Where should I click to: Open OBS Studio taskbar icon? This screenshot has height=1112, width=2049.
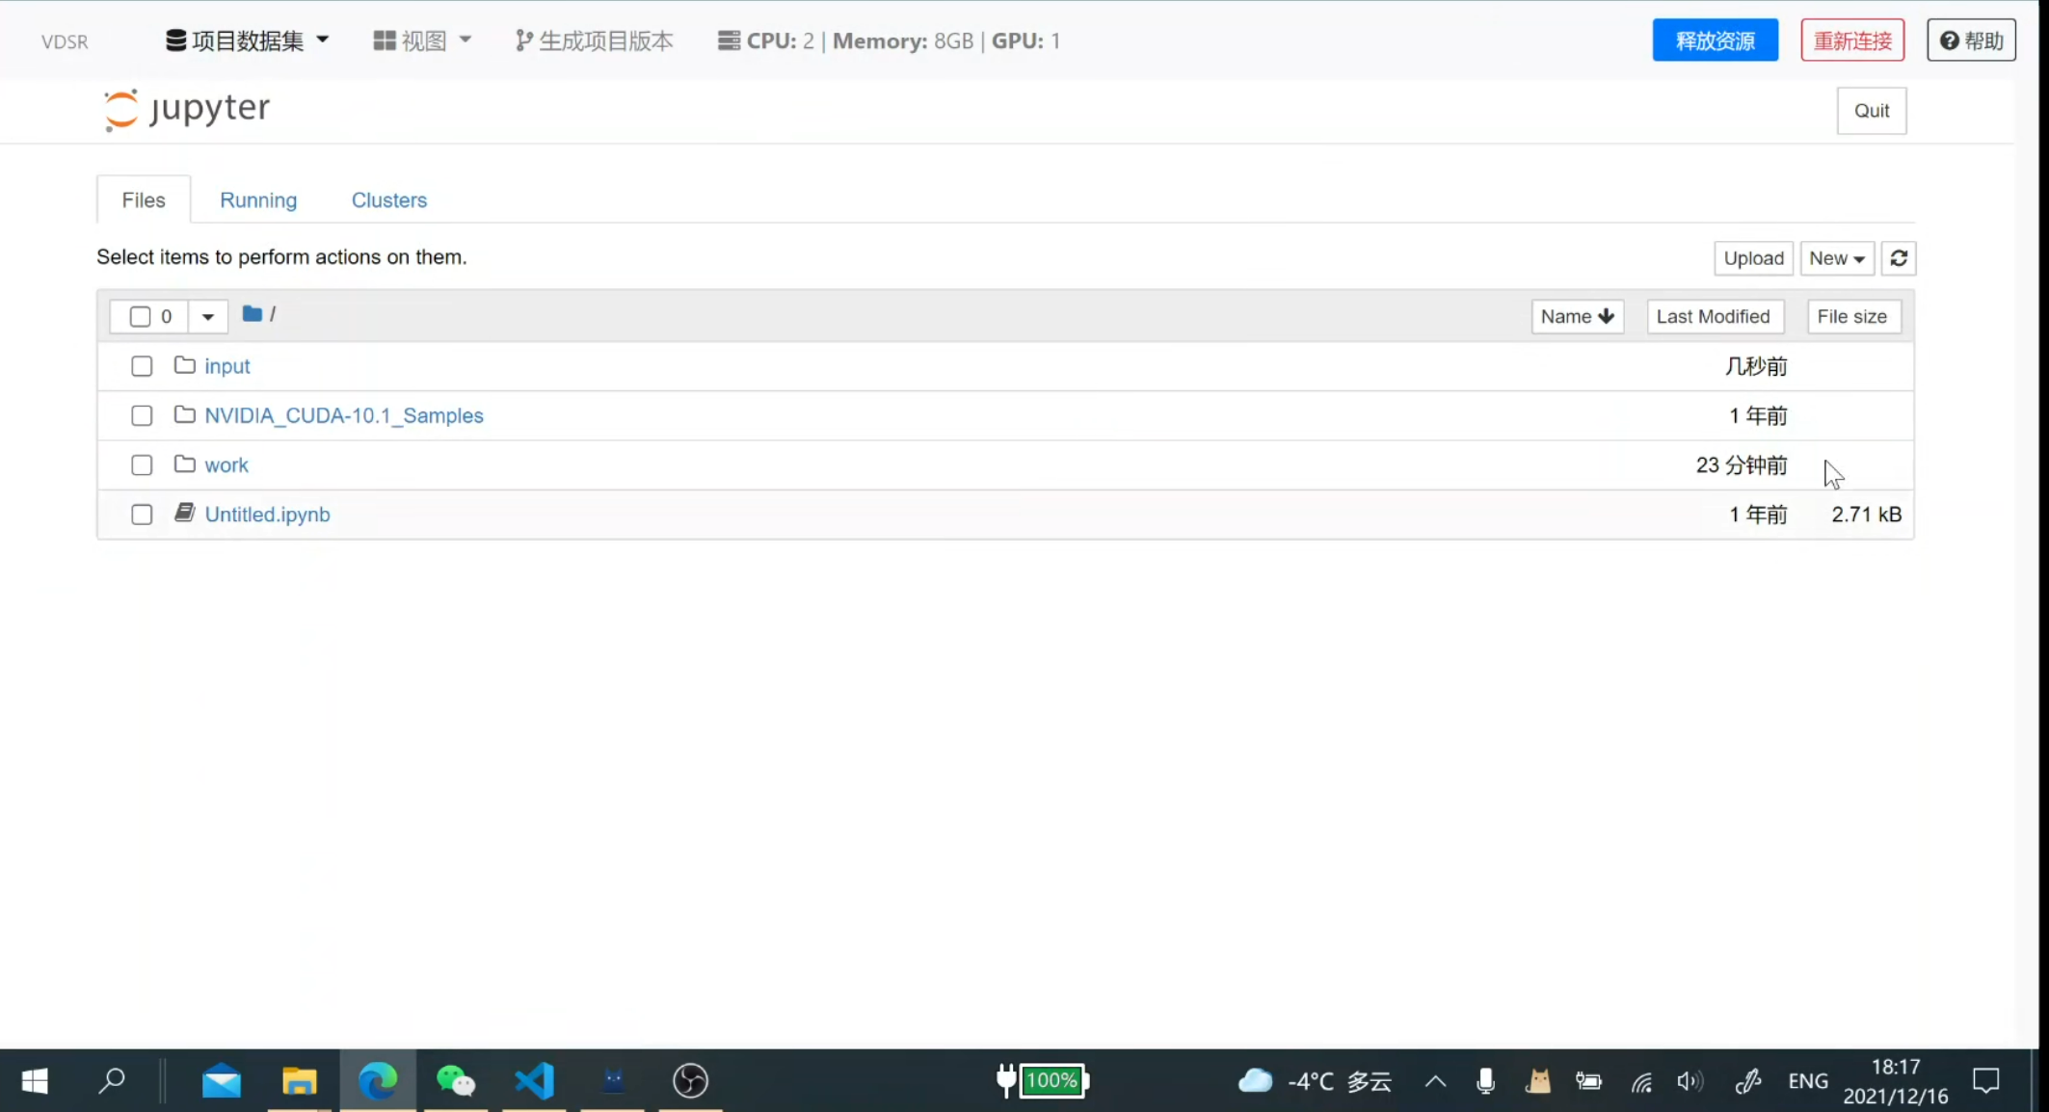tap(690, 1080)
